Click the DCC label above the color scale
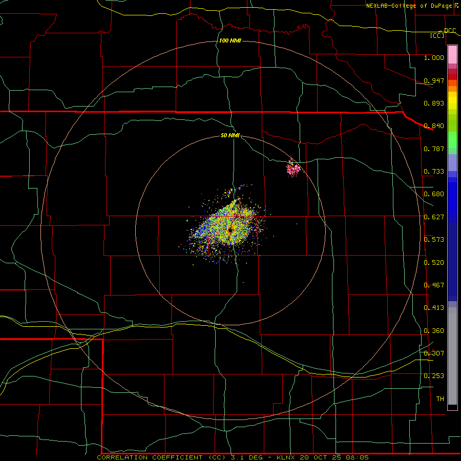The image size is (461, 461). 450,31
